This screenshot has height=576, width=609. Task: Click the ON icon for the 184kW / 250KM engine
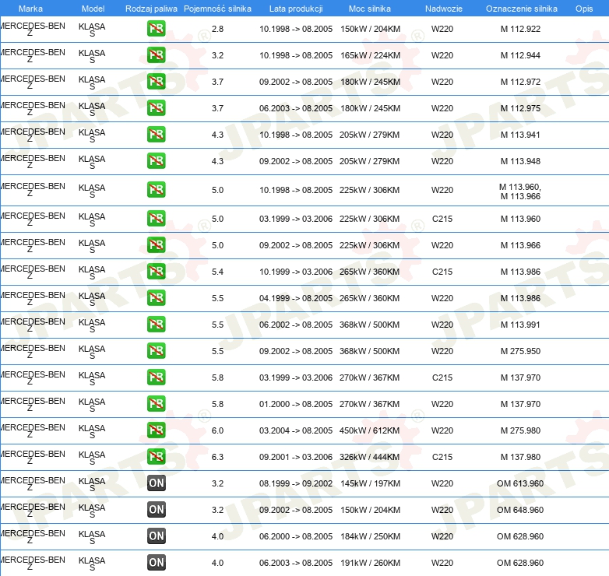pyautogui.click(x=157, y=536)
